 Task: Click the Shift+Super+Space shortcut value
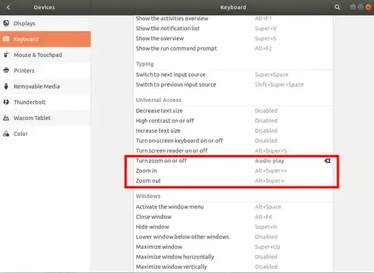tap(279, 85)
